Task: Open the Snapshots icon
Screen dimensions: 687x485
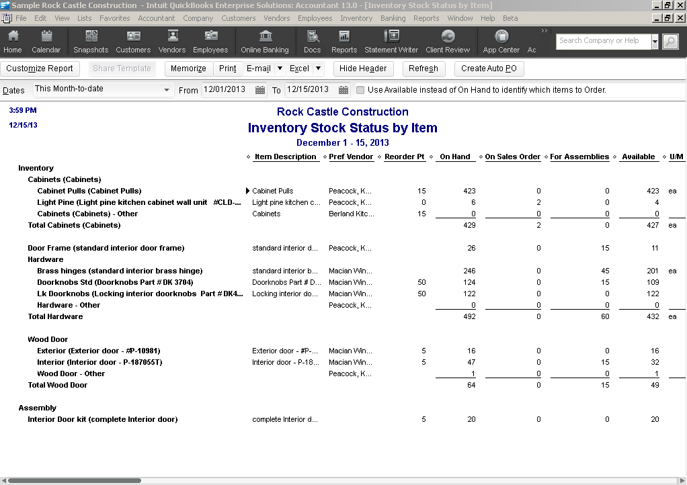Action: 91,42
